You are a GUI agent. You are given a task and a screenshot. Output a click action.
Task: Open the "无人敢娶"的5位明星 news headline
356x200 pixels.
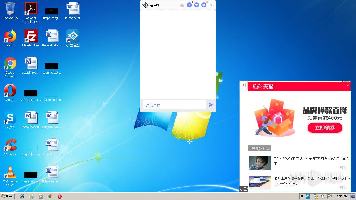(x=311, y=161)
